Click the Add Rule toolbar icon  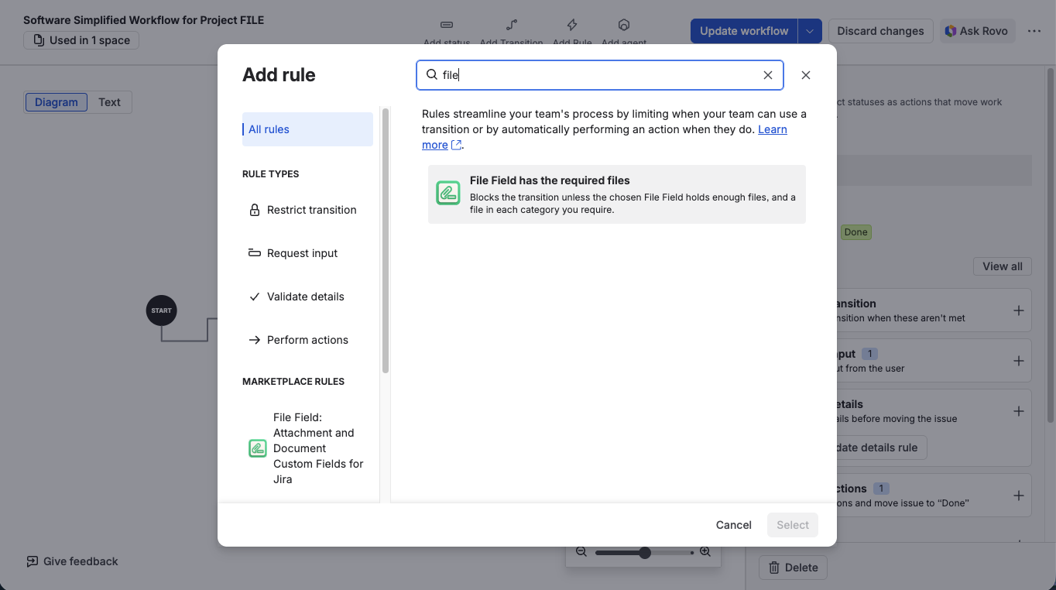coord(572,25)
